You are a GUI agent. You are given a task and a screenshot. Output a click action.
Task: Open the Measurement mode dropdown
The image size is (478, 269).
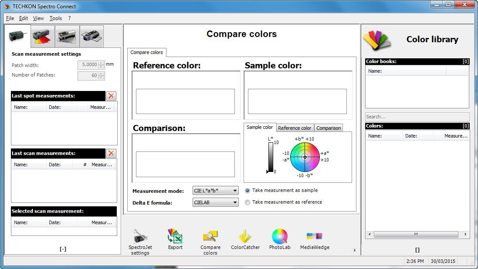point(216,191)
